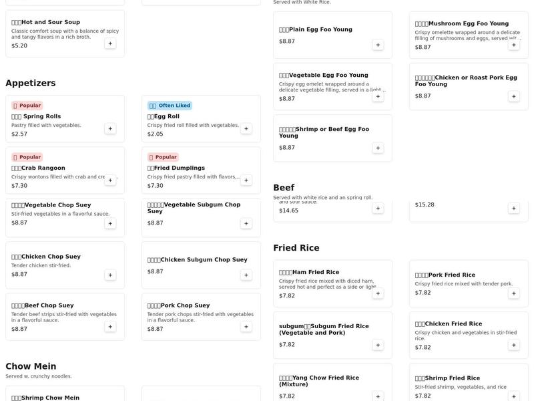Add Fried Dumplings plus button
The height and width of the screenshot is (401, 534).
click(246, 180)
